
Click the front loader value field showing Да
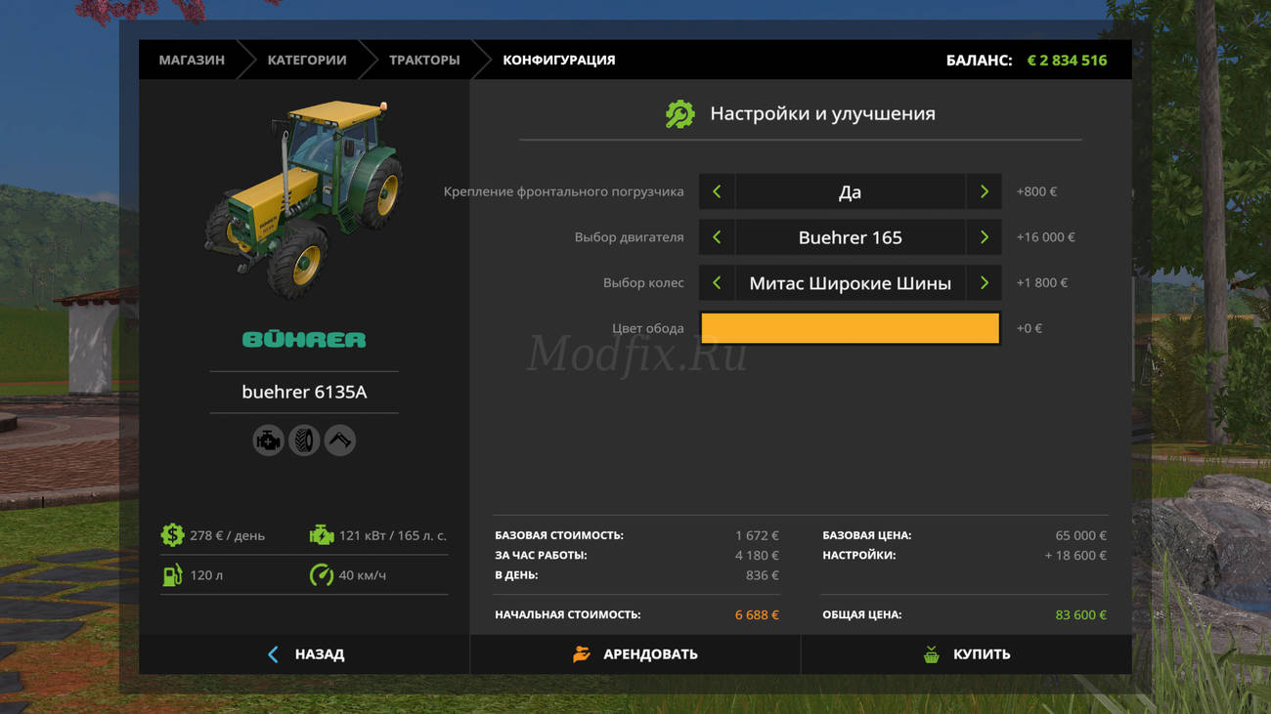850,191
